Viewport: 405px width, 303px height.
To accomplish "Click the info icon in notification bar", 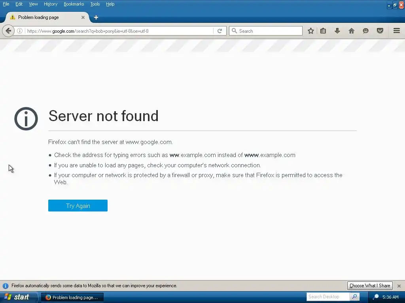I will (6, 286).
